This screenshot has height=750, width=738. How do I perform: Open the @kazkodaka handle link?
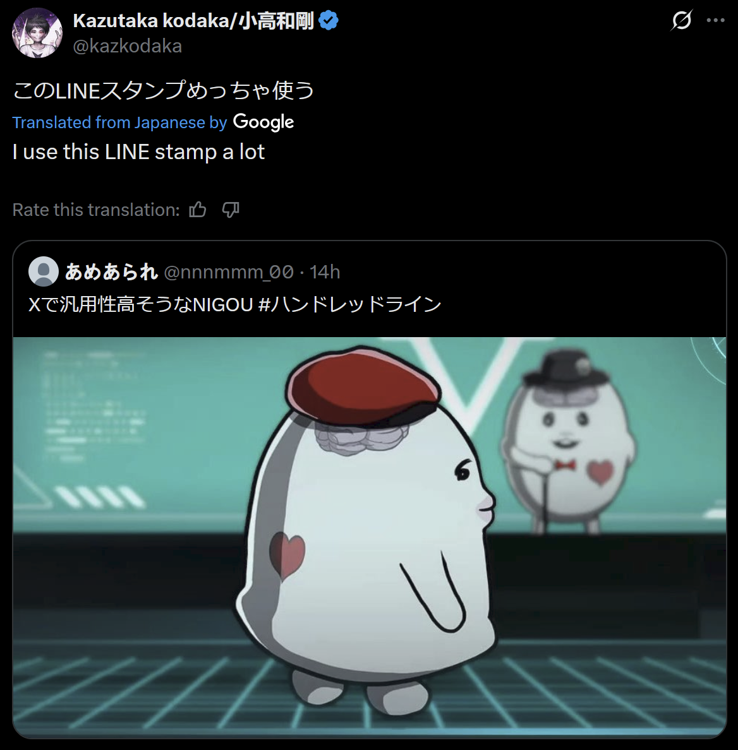click(127, 46)
